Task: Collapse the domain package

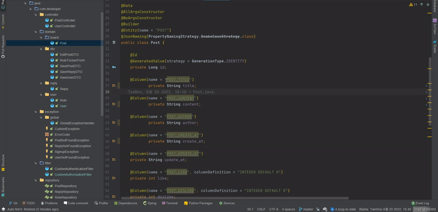Action: click(36, 32)
